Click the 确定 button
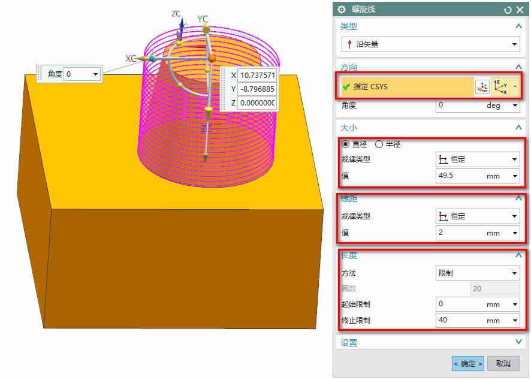This screenshot has height=380, width=531. point(467,364)
